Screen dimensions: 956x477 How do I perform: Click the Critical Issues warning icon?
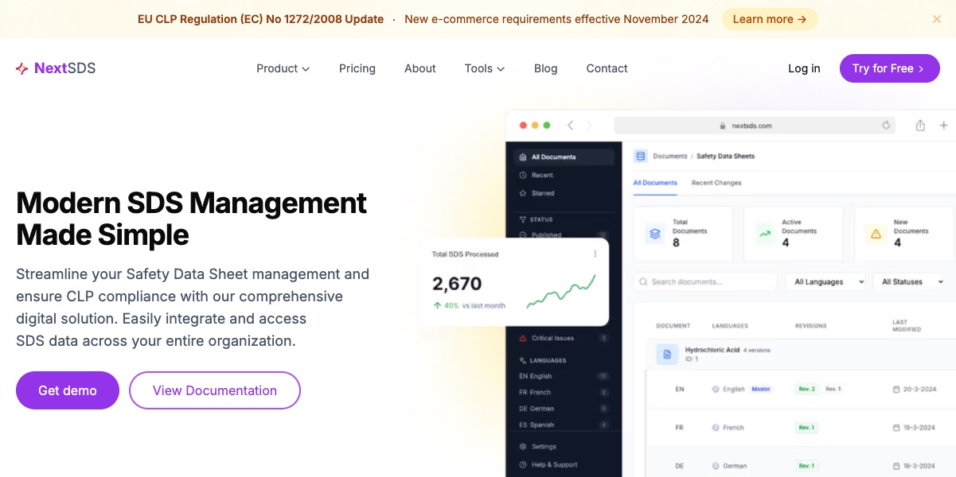[x=522, y=339]
